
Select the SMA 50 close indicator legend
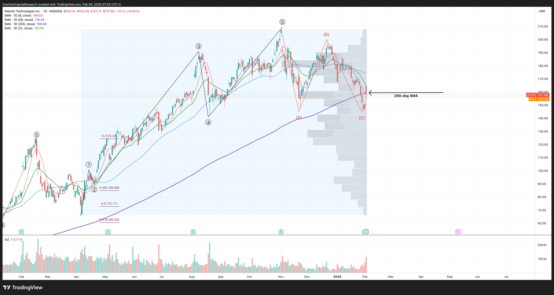coord(24,20)
